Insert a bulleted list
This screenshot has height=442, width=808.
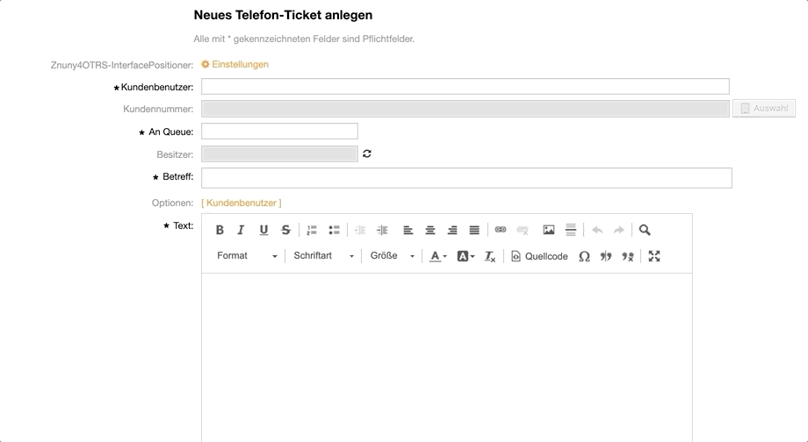[334, 230]
